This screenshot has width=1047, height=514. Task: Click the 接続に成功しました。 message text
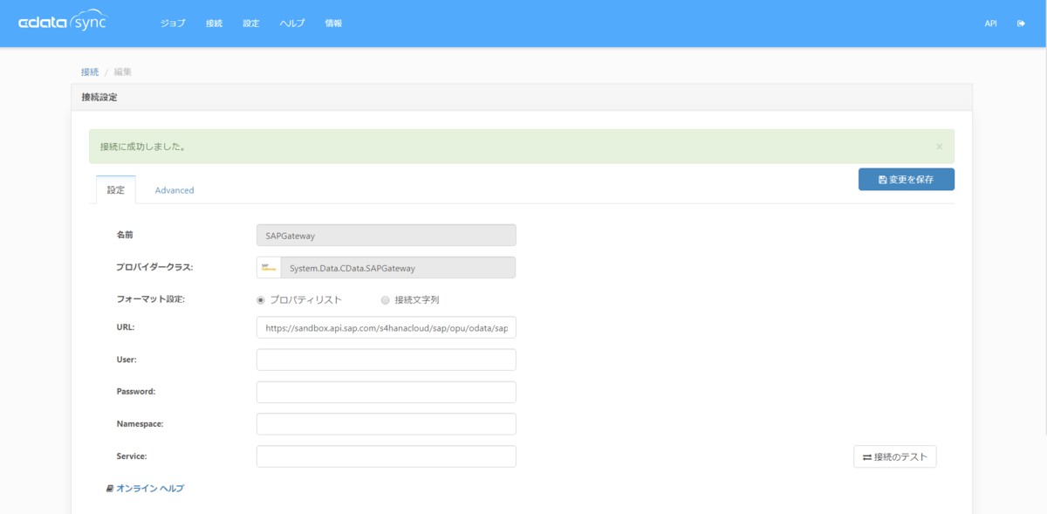pos(143,147)
